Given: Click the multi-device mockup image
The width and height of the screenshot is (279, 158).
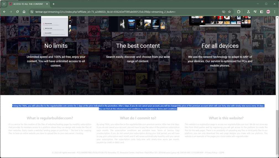Looking at the screenshot, I should coord(220,21).
